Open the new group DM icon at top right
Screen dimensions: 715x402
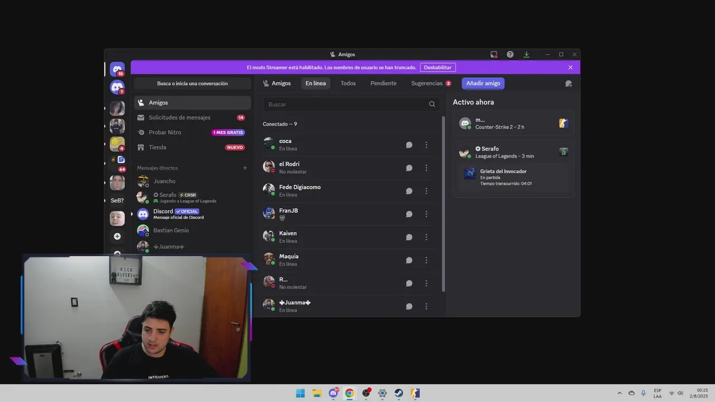point(569,83)
